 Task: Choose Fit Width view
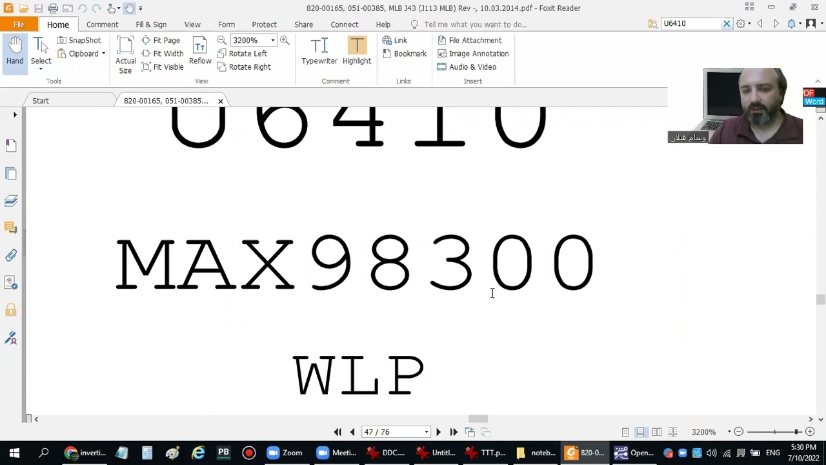click(x=163, y=54)
